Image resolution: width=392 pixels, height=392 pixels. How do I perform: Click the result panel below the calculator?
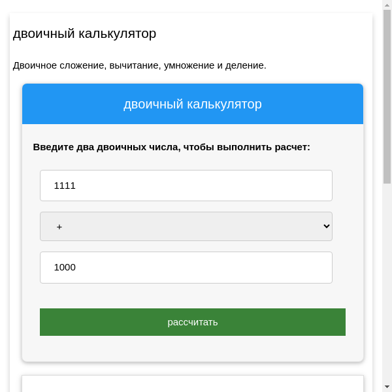point(193,384)
